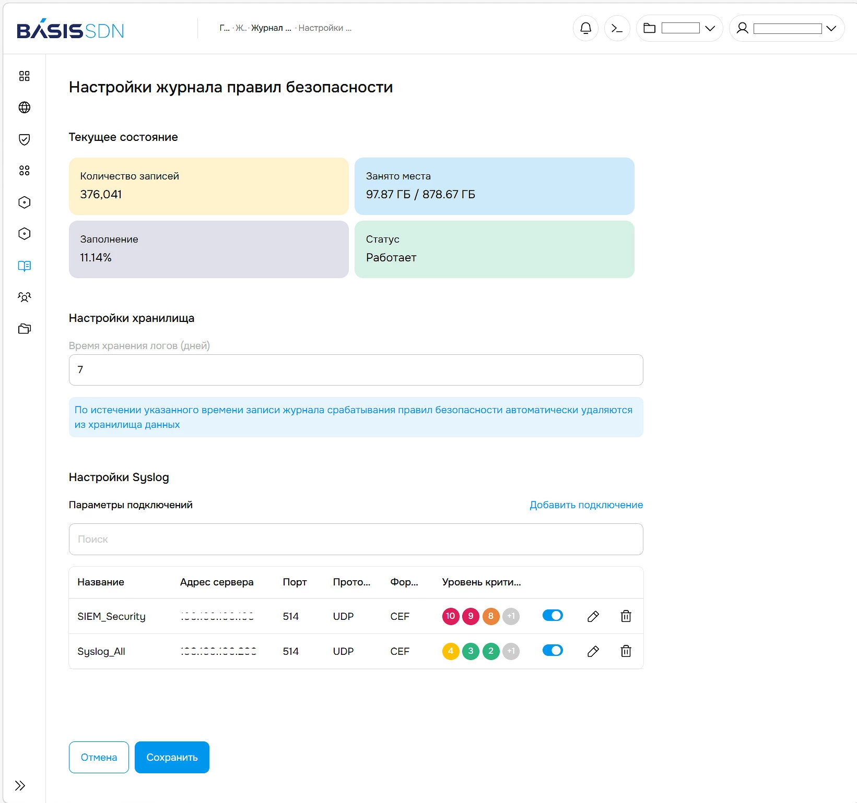Viewport: 857px width, 803px height.
Task: Open the shield security icon in sidebar
Action: [x=25, y=139]
